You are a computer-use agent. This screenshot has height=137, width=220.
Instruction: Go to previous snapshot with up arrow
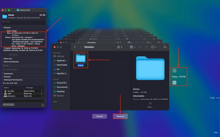(x=174, y=71)
